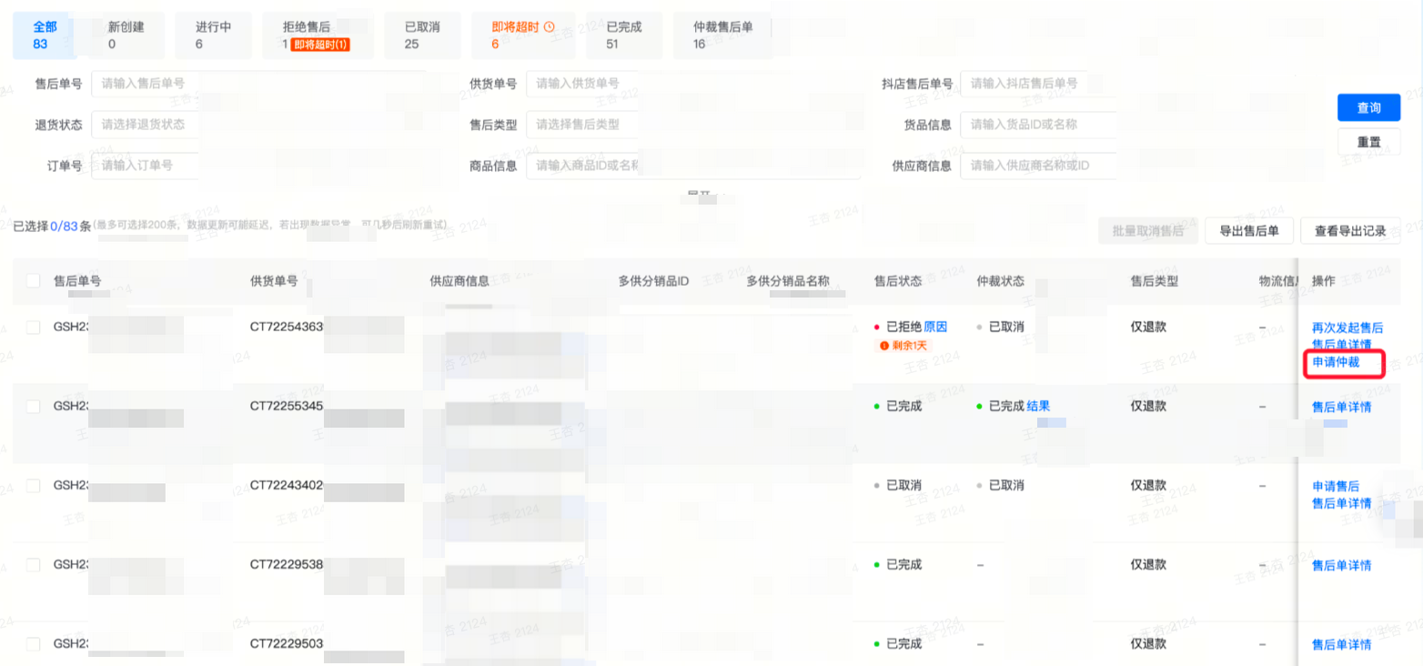The image size is (1423, 666).
Task: Click the 导出售后单 button
Action: [1249, 231]
